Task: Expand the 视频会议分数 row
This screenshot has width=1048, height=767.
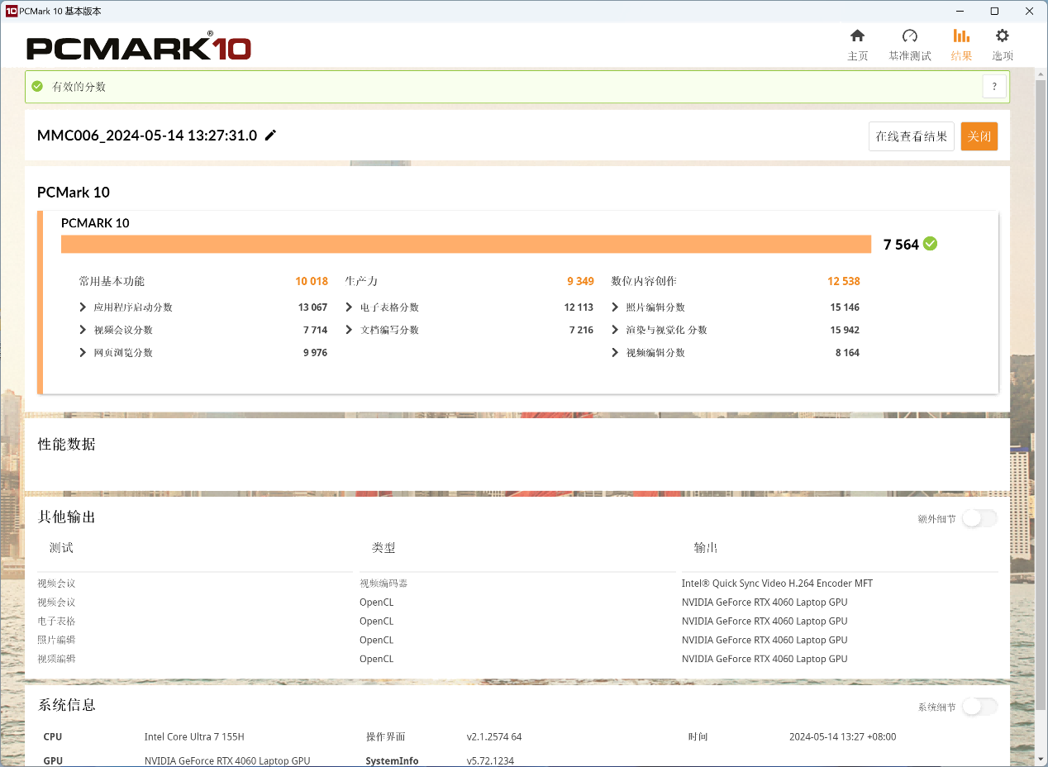Action: tap(83, 330)
